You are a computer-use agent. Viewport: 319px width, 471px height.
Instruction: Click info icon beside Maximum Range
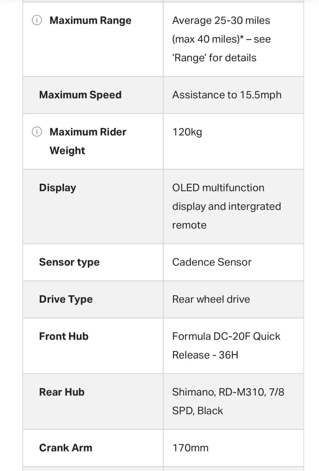[x=37, y=20]
